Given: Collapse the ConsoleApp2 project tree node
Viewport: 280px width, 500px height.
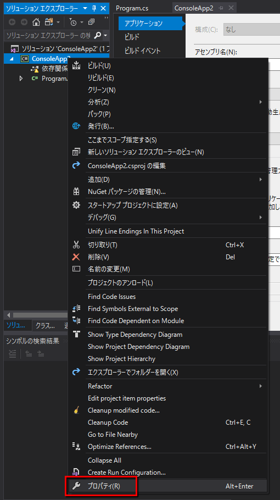Looking at the screenshot, I should pos(12,59).
